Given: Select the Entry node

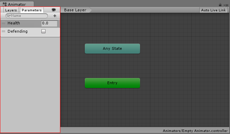Looking at the screenshot, I should click(x=112, y=83).
